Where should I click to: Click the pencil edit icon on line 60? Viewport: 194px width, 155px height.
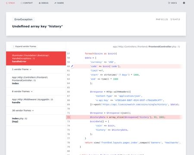tap(72, 66)
